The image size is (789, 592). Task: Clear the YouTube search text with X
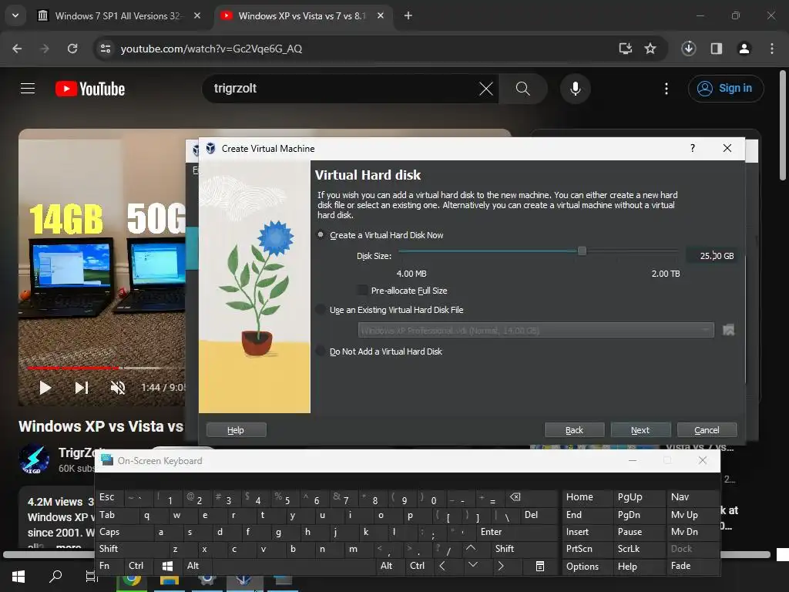[x=485, y=89]
